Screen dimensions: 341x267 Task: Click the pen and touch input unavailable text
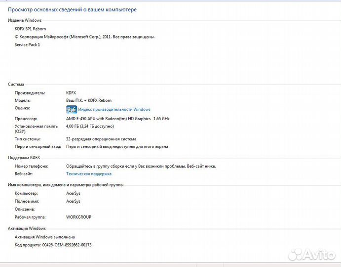point(117,147)
